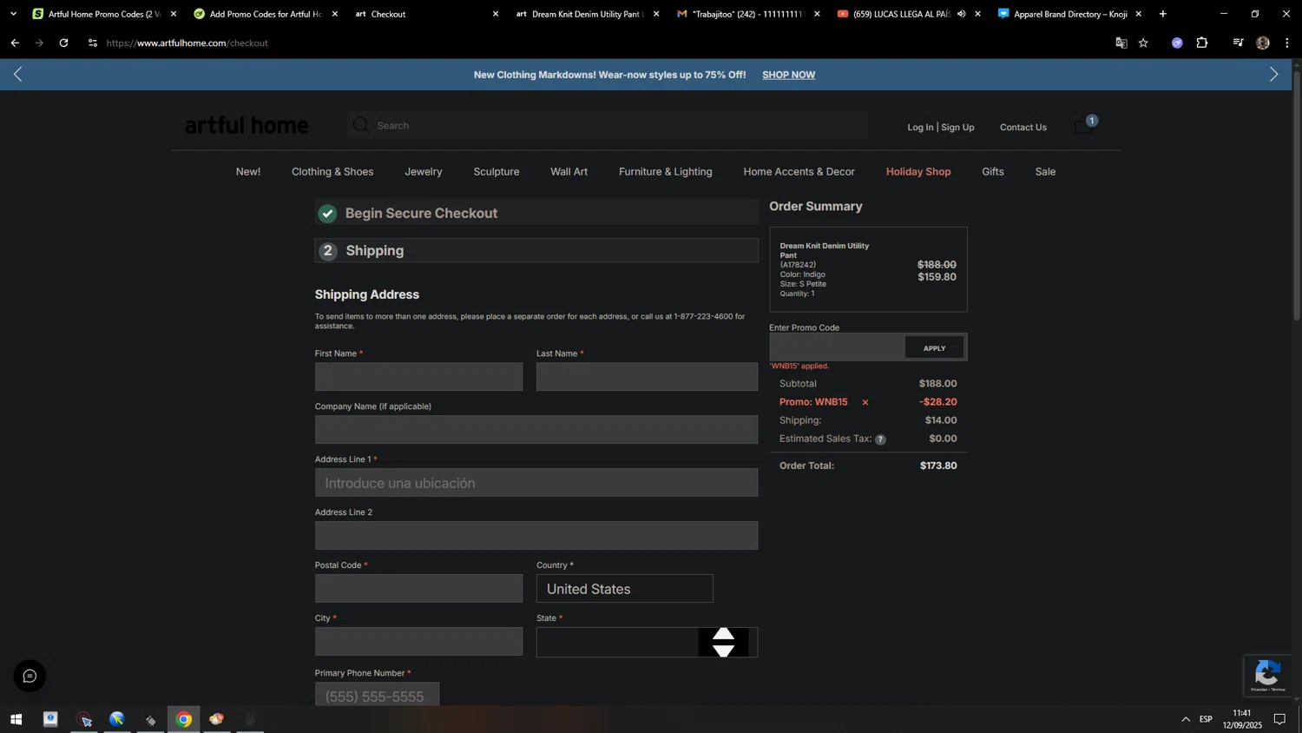This screenshot has height=733, width=1302.
Task: Open a new browser tab
Action: point(1163,14)
